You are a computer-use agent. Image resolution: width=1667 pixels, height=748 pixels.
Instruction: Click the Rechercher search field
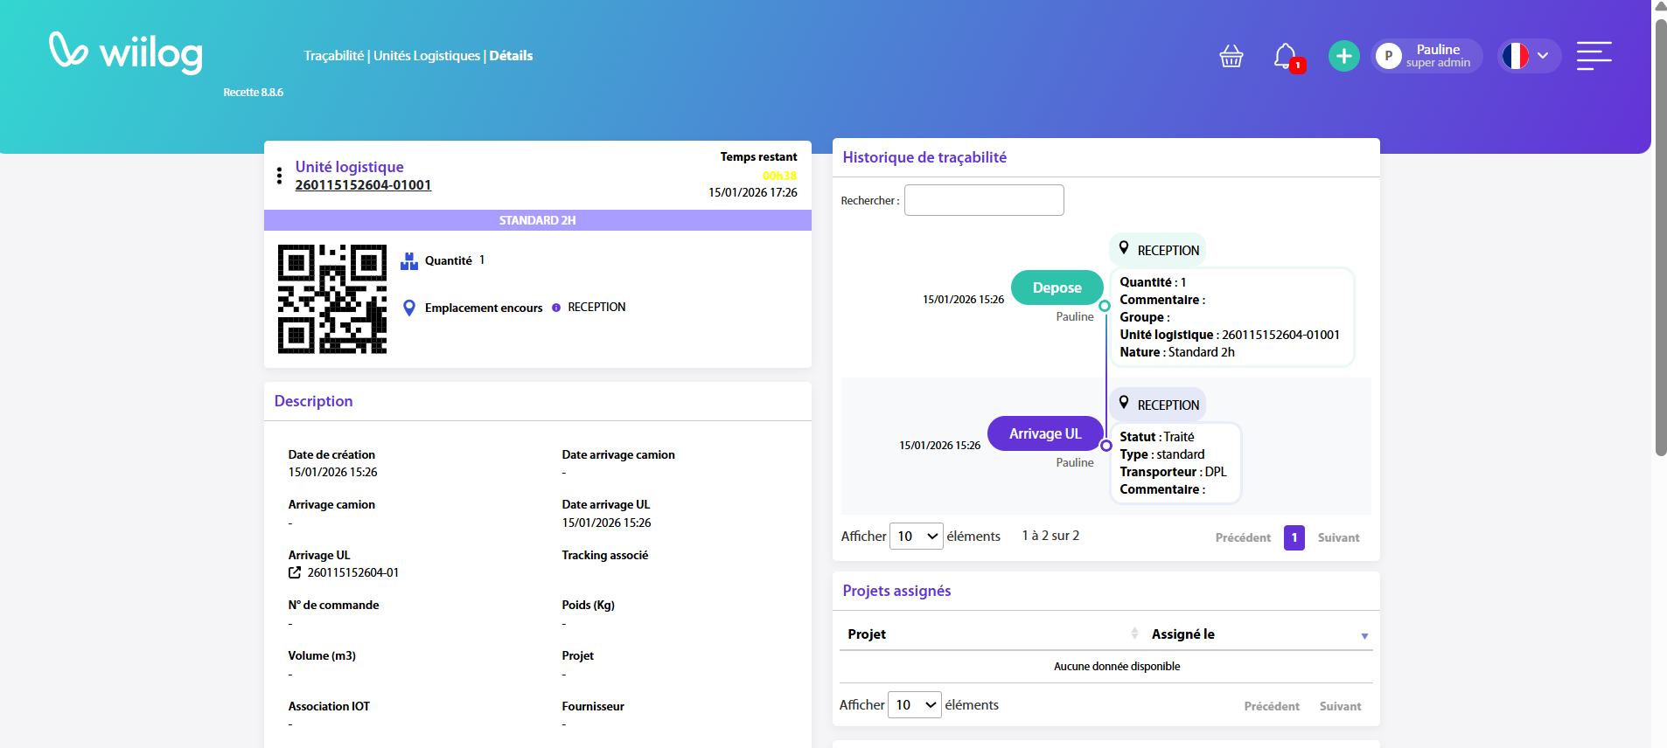click(983, 200)
